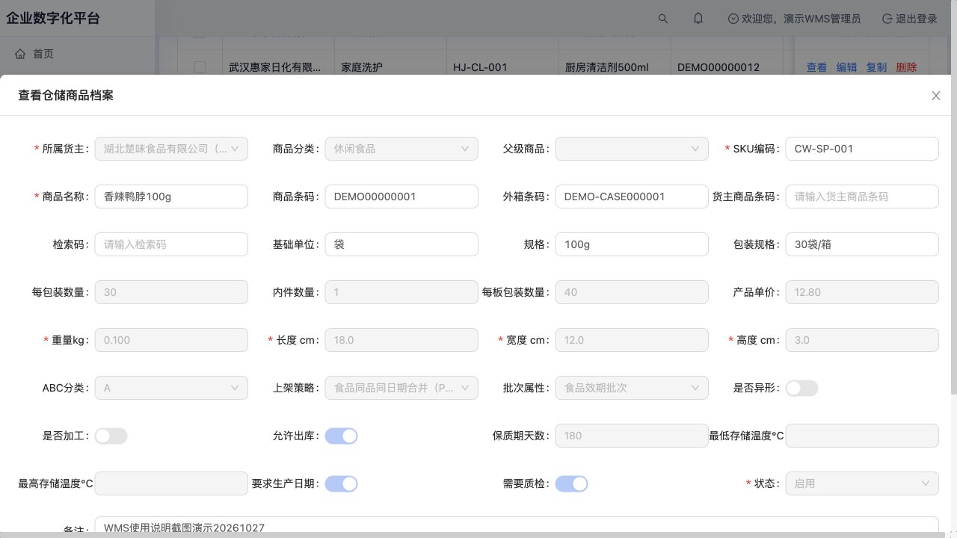Screen dimensions: 957x538
Task: Click 复制 link in the table row
Action: tap(876, 67)
